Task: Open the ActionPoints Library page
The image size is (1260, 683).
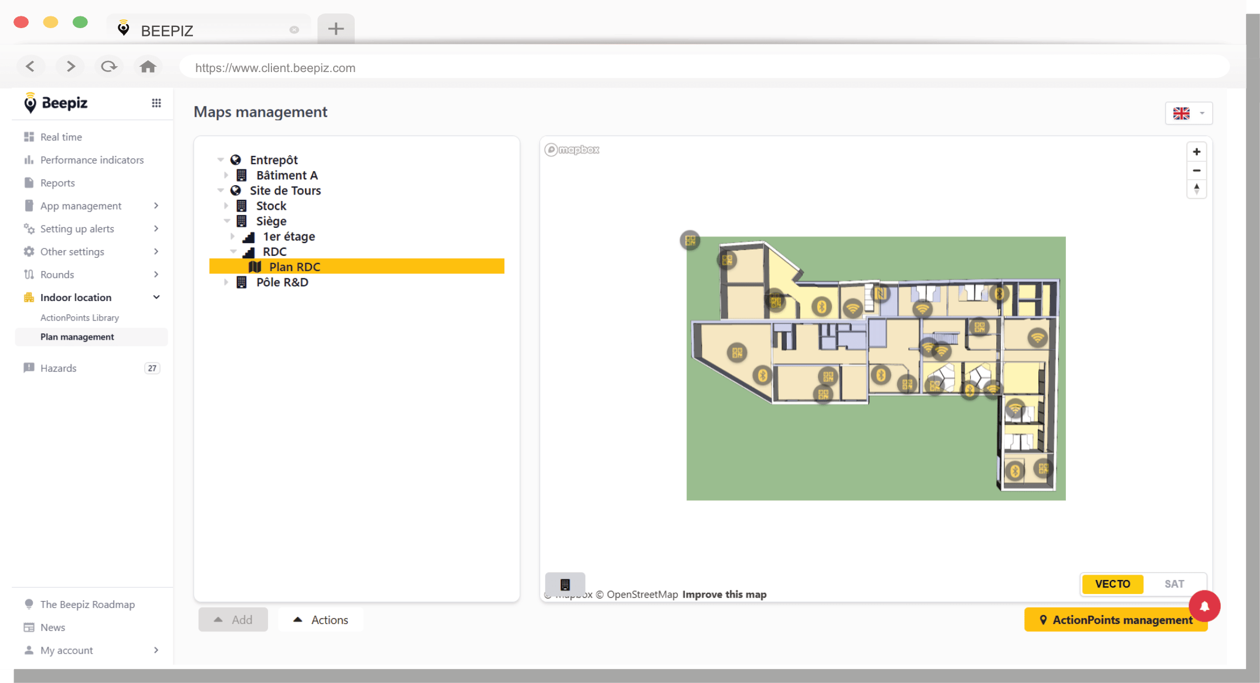Action: [80, 317]
